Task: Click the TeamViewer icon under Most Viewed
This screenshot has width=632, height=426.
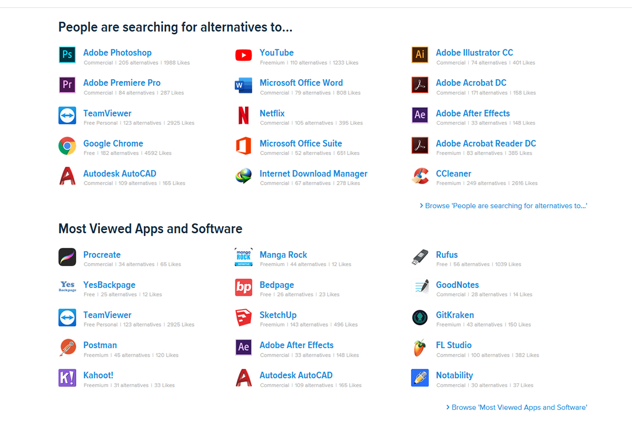Action: pos(67,317)
